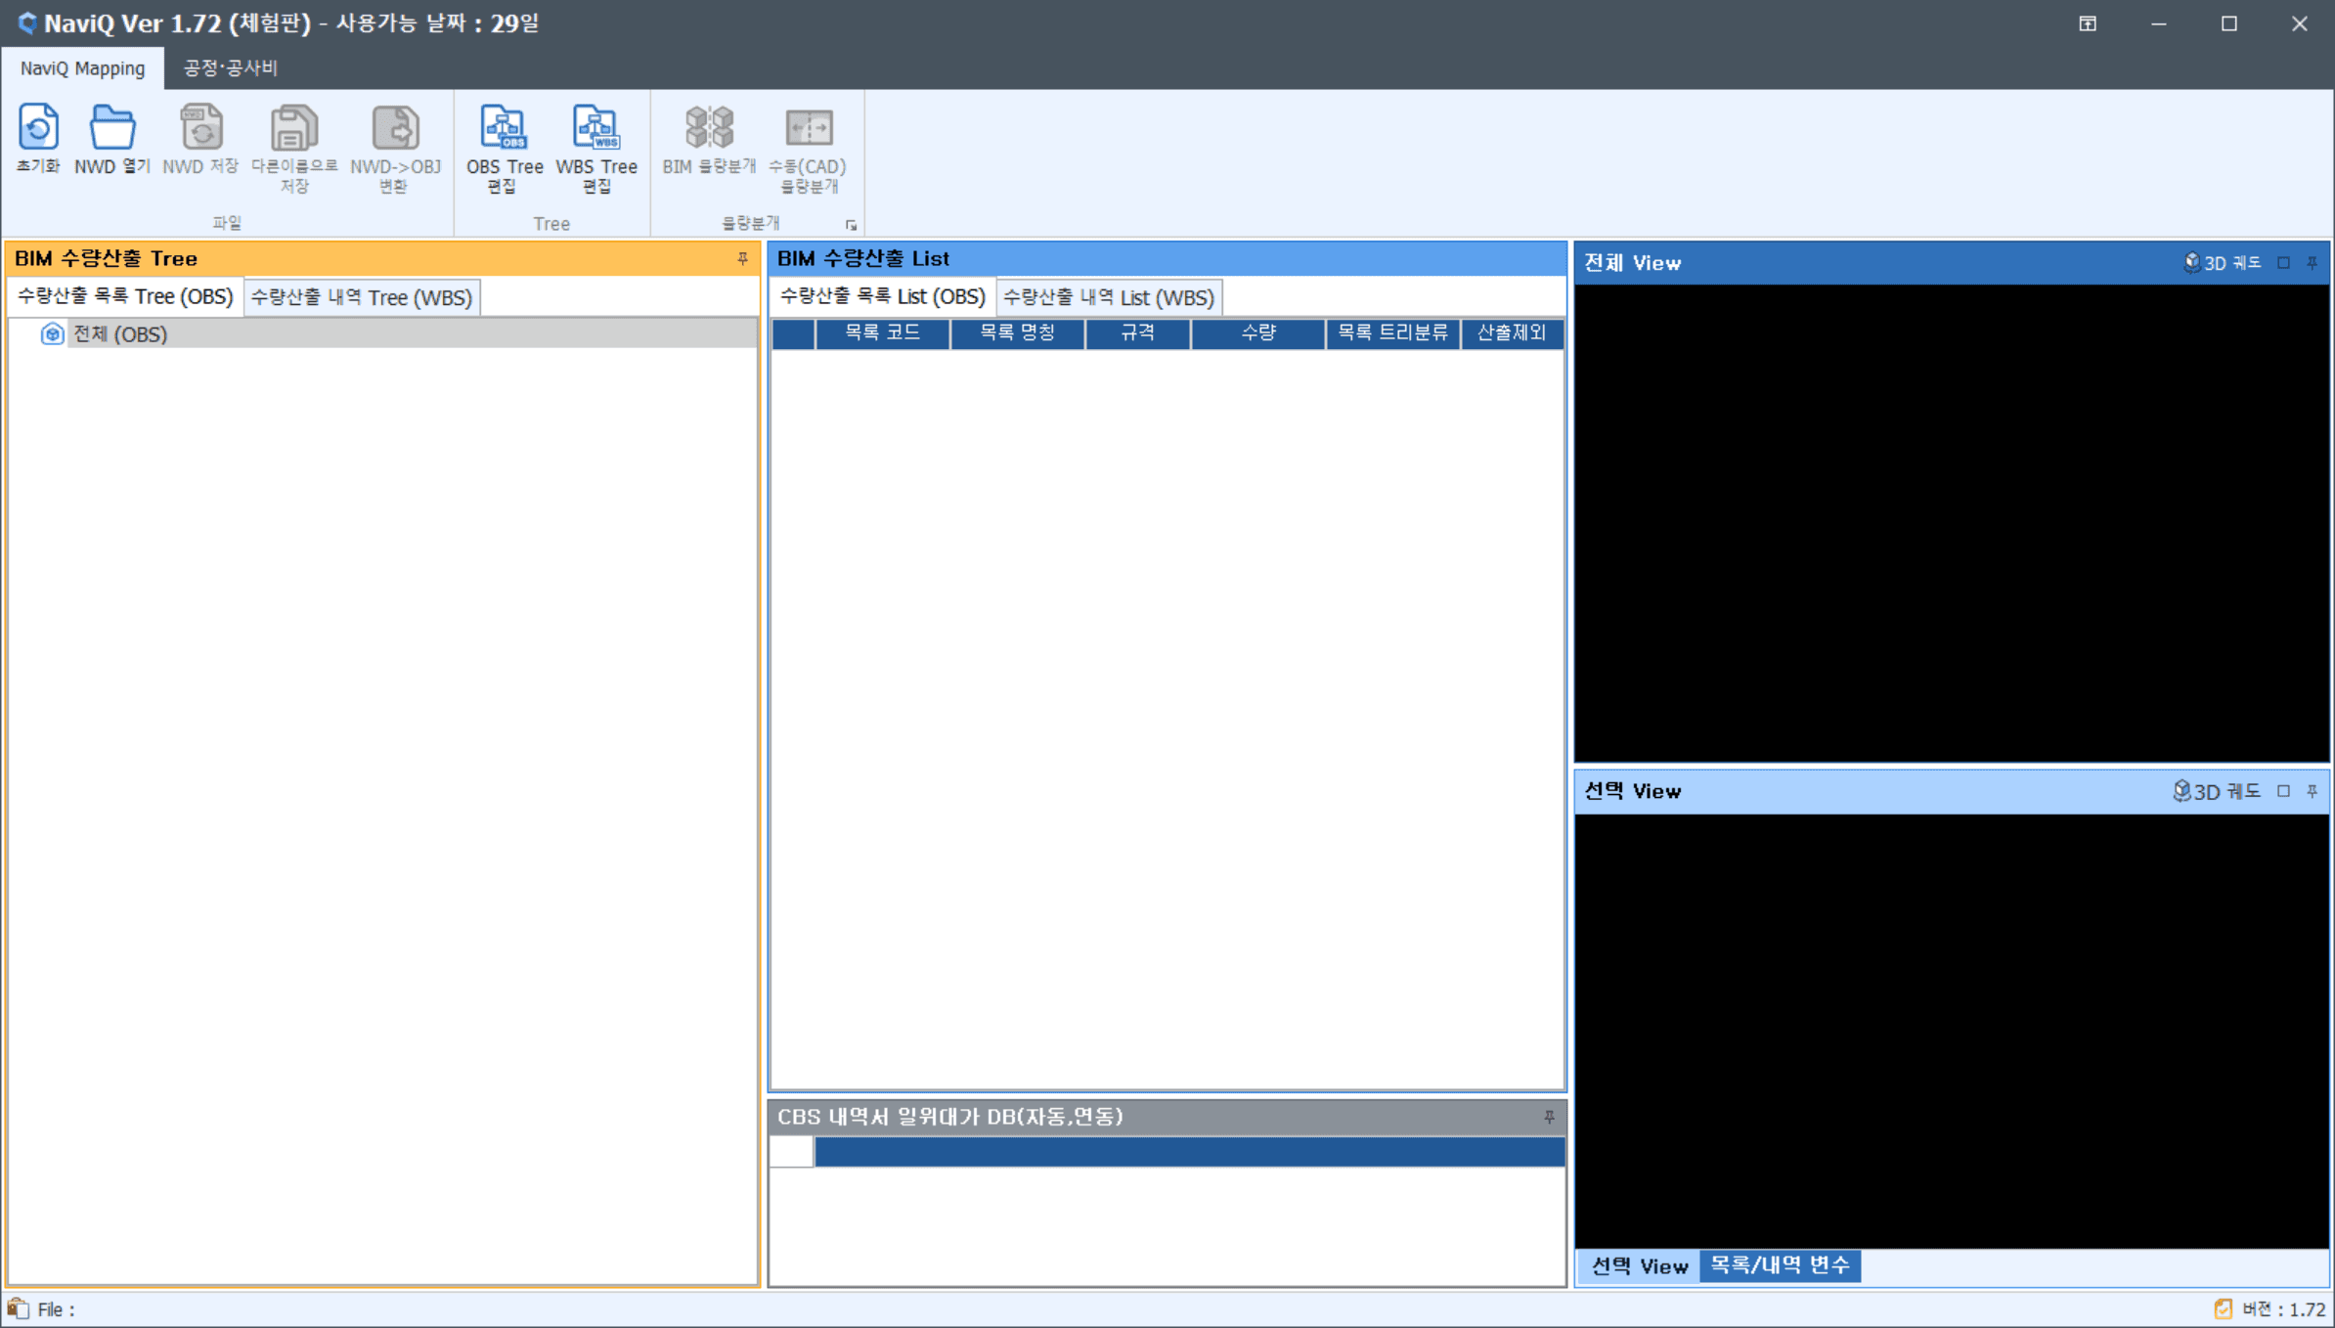Screen dimensions: 2335x1328
Task: Maximize the 전체 View panel
Action: coord(2283,263)
